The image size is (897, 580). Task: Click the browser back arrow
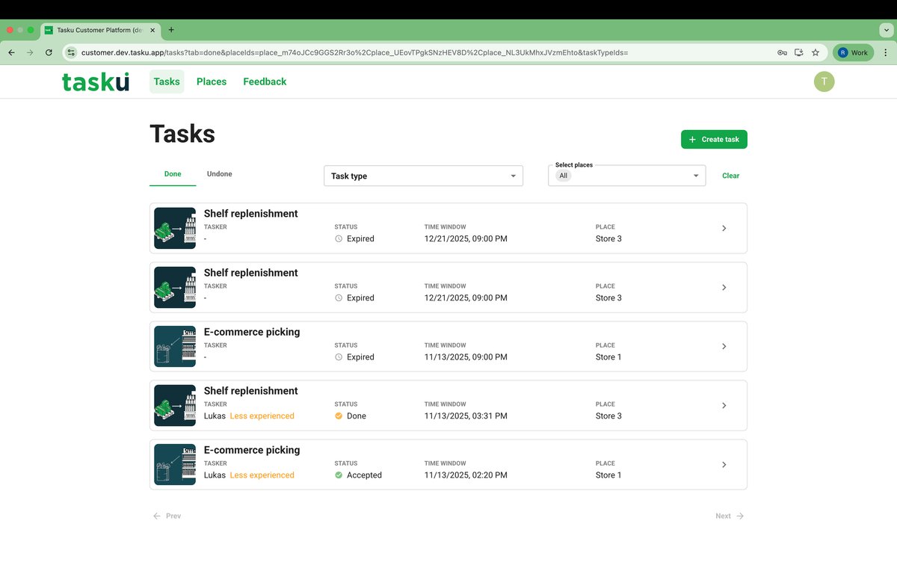[11, 53]
